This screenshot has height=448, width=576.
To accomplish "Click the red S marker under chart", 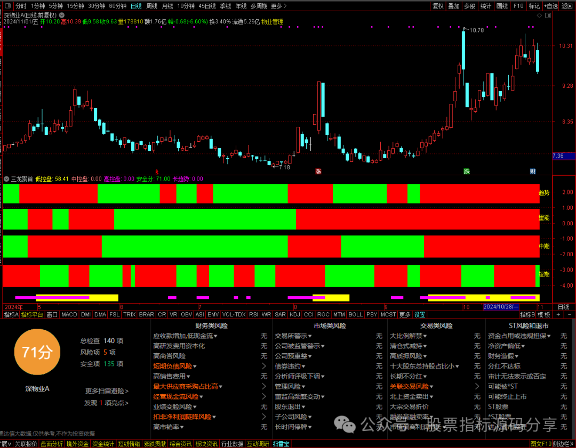I will pos(157,172).
